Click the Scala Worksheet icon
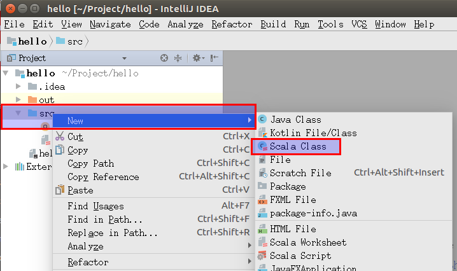This screenshot has height=271, width=457. coord(262,242)
